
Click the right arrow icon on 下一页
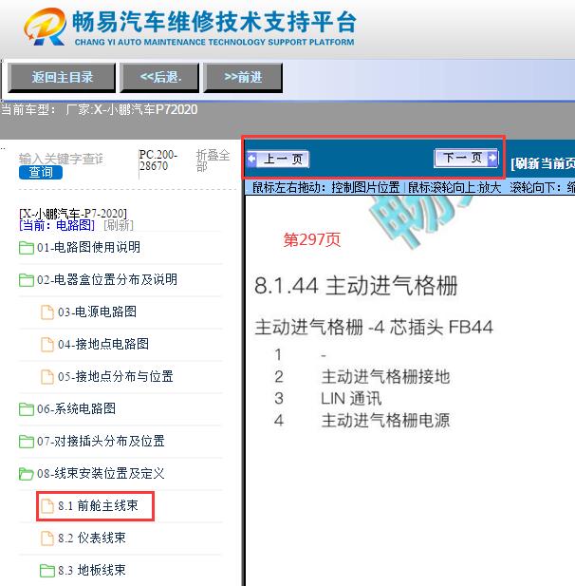coord(492,158)
